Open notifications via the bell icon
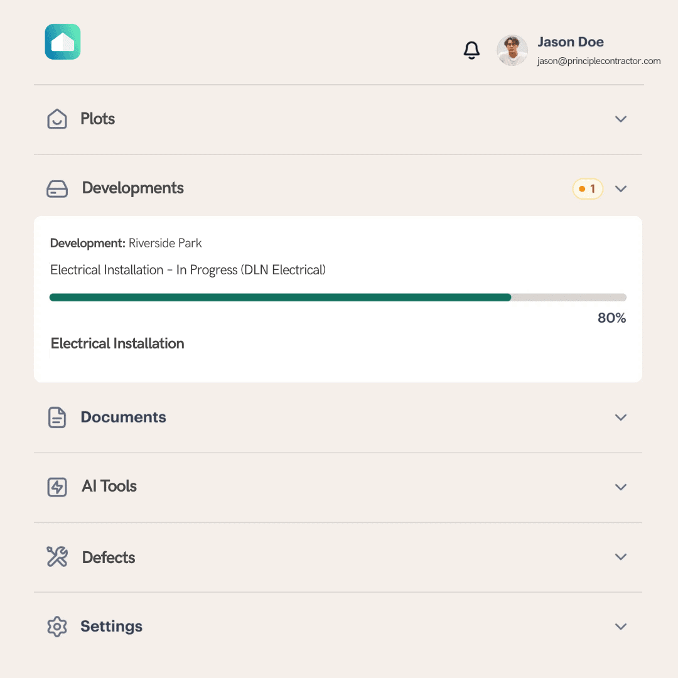The image size is (678, 678). coord(471,50)
